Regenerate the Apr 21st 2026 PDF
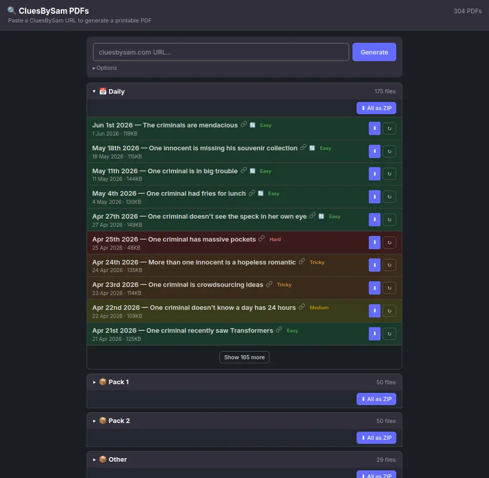Image resolution: width=489 pixels, height=478 pixels. pyautogui.click(x=389, y=334)
